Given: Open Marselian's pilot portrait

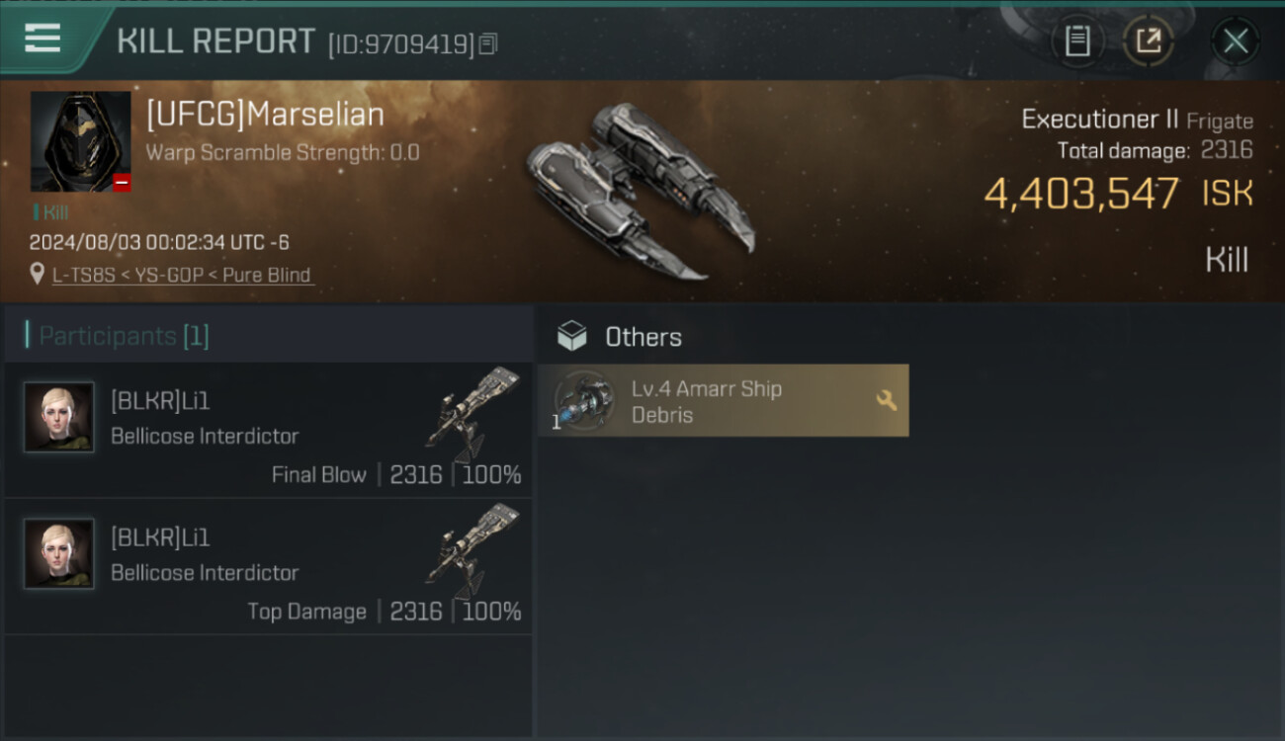Looking at the screenshot, I should (80, 141).
